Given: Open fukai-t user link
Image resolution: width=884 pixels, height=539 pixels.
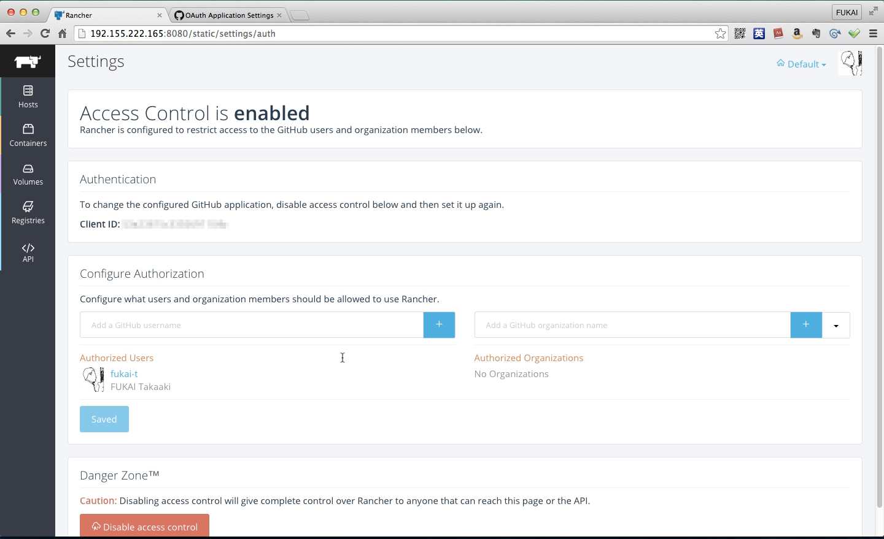Looking at the screenshot, I should (124, 373).
